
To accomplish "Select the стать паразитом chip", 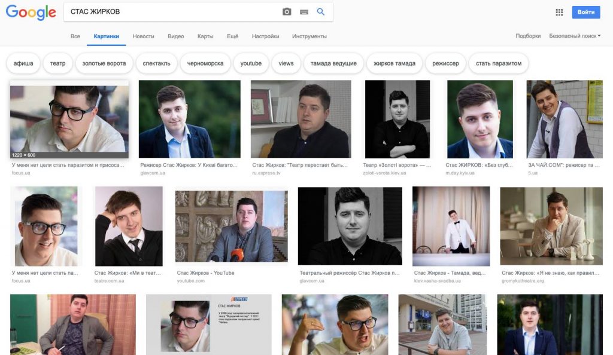I will [499, 63].
